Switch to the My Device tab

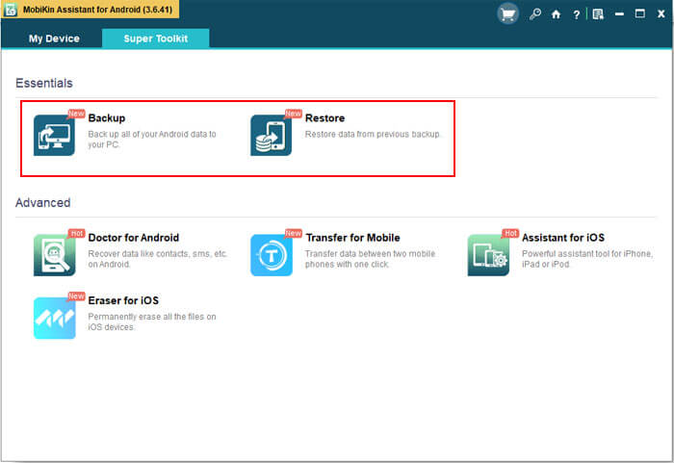point(54,39)
